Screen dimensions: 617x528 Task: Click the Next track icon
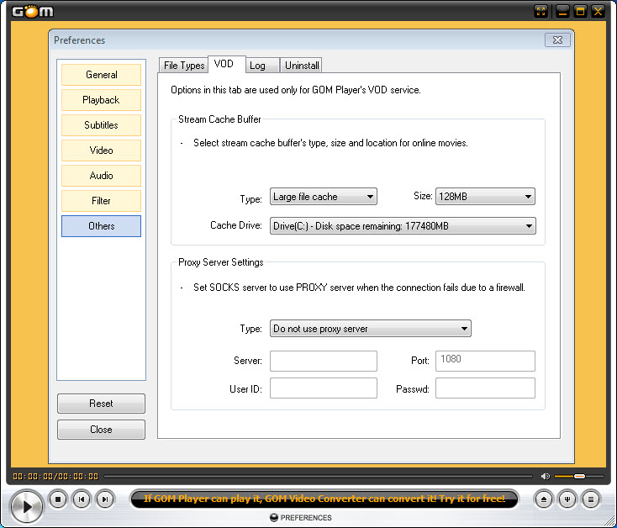coord(105,499)
